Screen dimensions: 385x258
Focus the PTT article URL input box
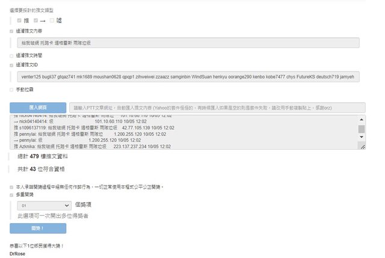[217, 107]
